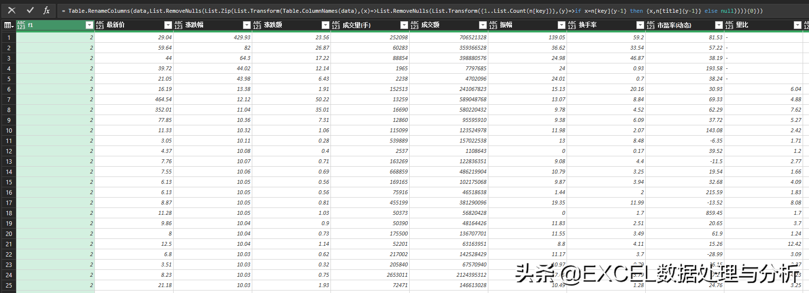Click the data type icon of column 涨跌幅
This screenshot has width=809, height=293.
[x=179, y=25]
